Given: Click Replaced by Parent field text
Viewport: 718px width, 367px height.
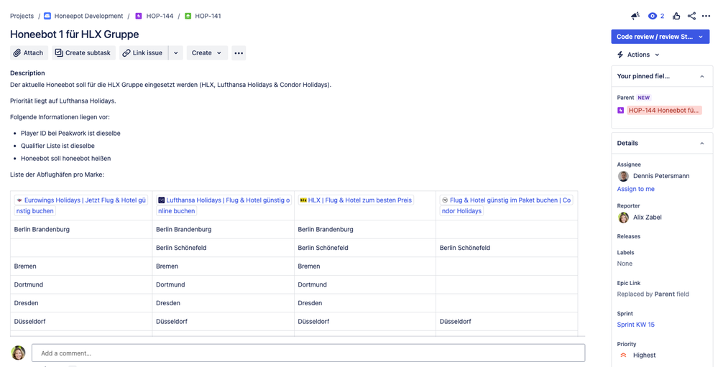Looking at the screenshot, I should [x=653, y=294].
